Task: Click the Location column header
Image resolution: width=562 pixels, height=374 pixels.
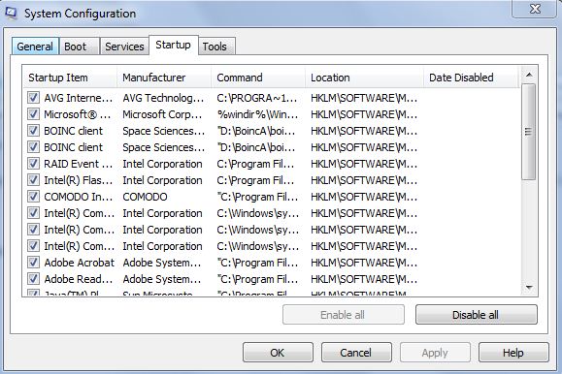Action: pyautogui.click(x=364, y=78)
